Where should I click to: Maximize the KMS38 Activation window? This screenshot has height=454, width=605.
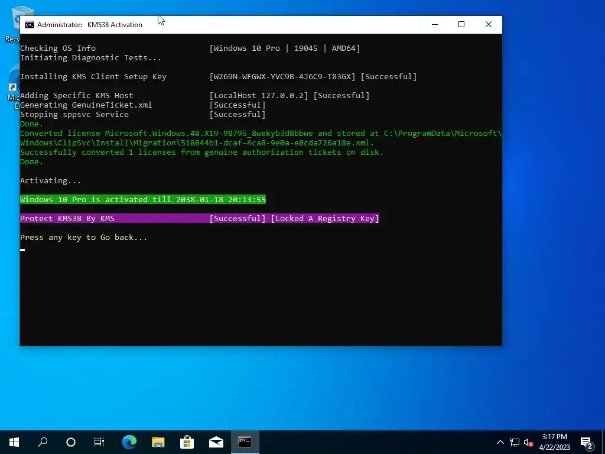tap(461, 24)
